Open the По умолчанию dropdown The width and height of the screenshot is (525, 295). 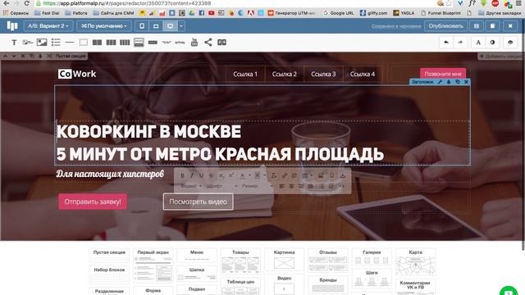(104, 26)
